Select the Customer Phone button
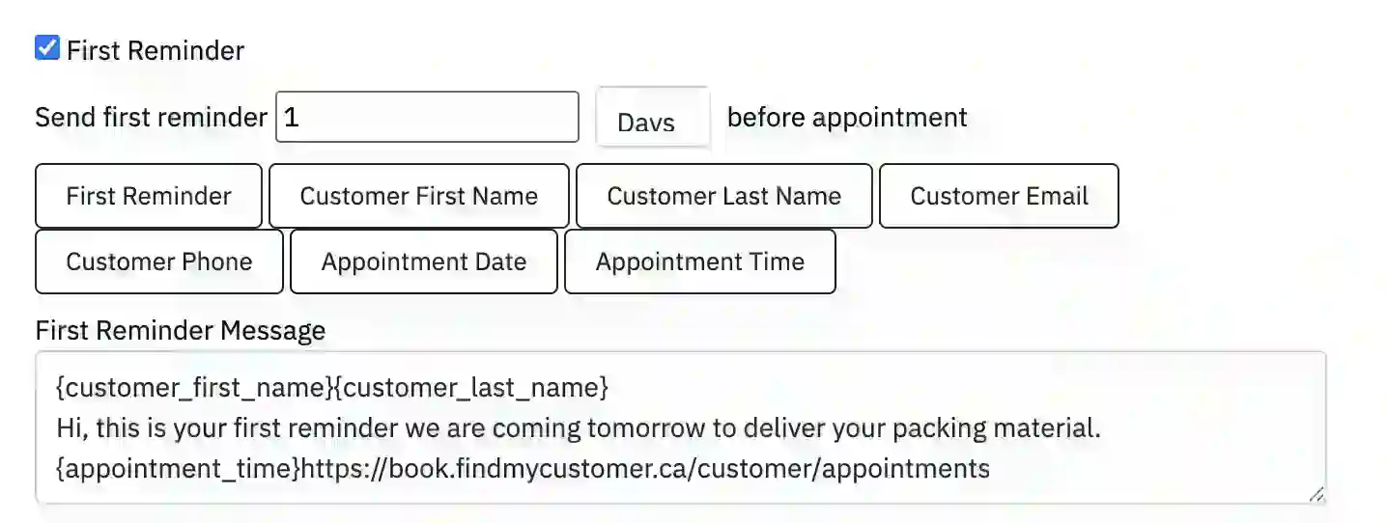Image resolution: width=1387 pixels, height=523 pixels. click(x=159, y=261)
